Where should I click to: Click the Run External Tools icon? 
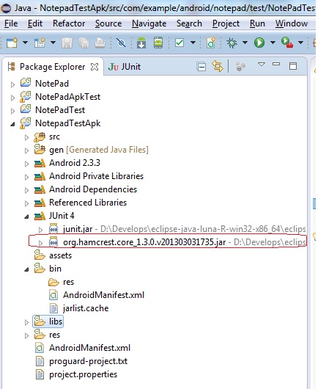coord(287,43)
